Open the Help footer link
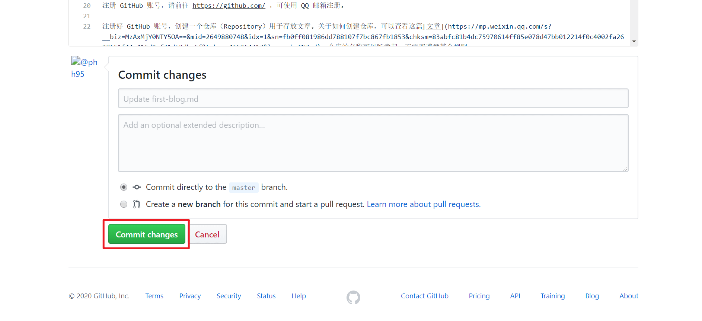Viewport: 702px width, 321px height. point(299,296)
